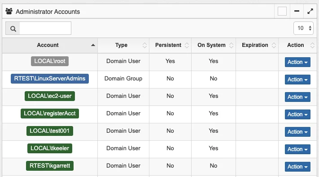Click the search magnifier icon
Viewport: 319px width, 177px height.
click(13, 29)
